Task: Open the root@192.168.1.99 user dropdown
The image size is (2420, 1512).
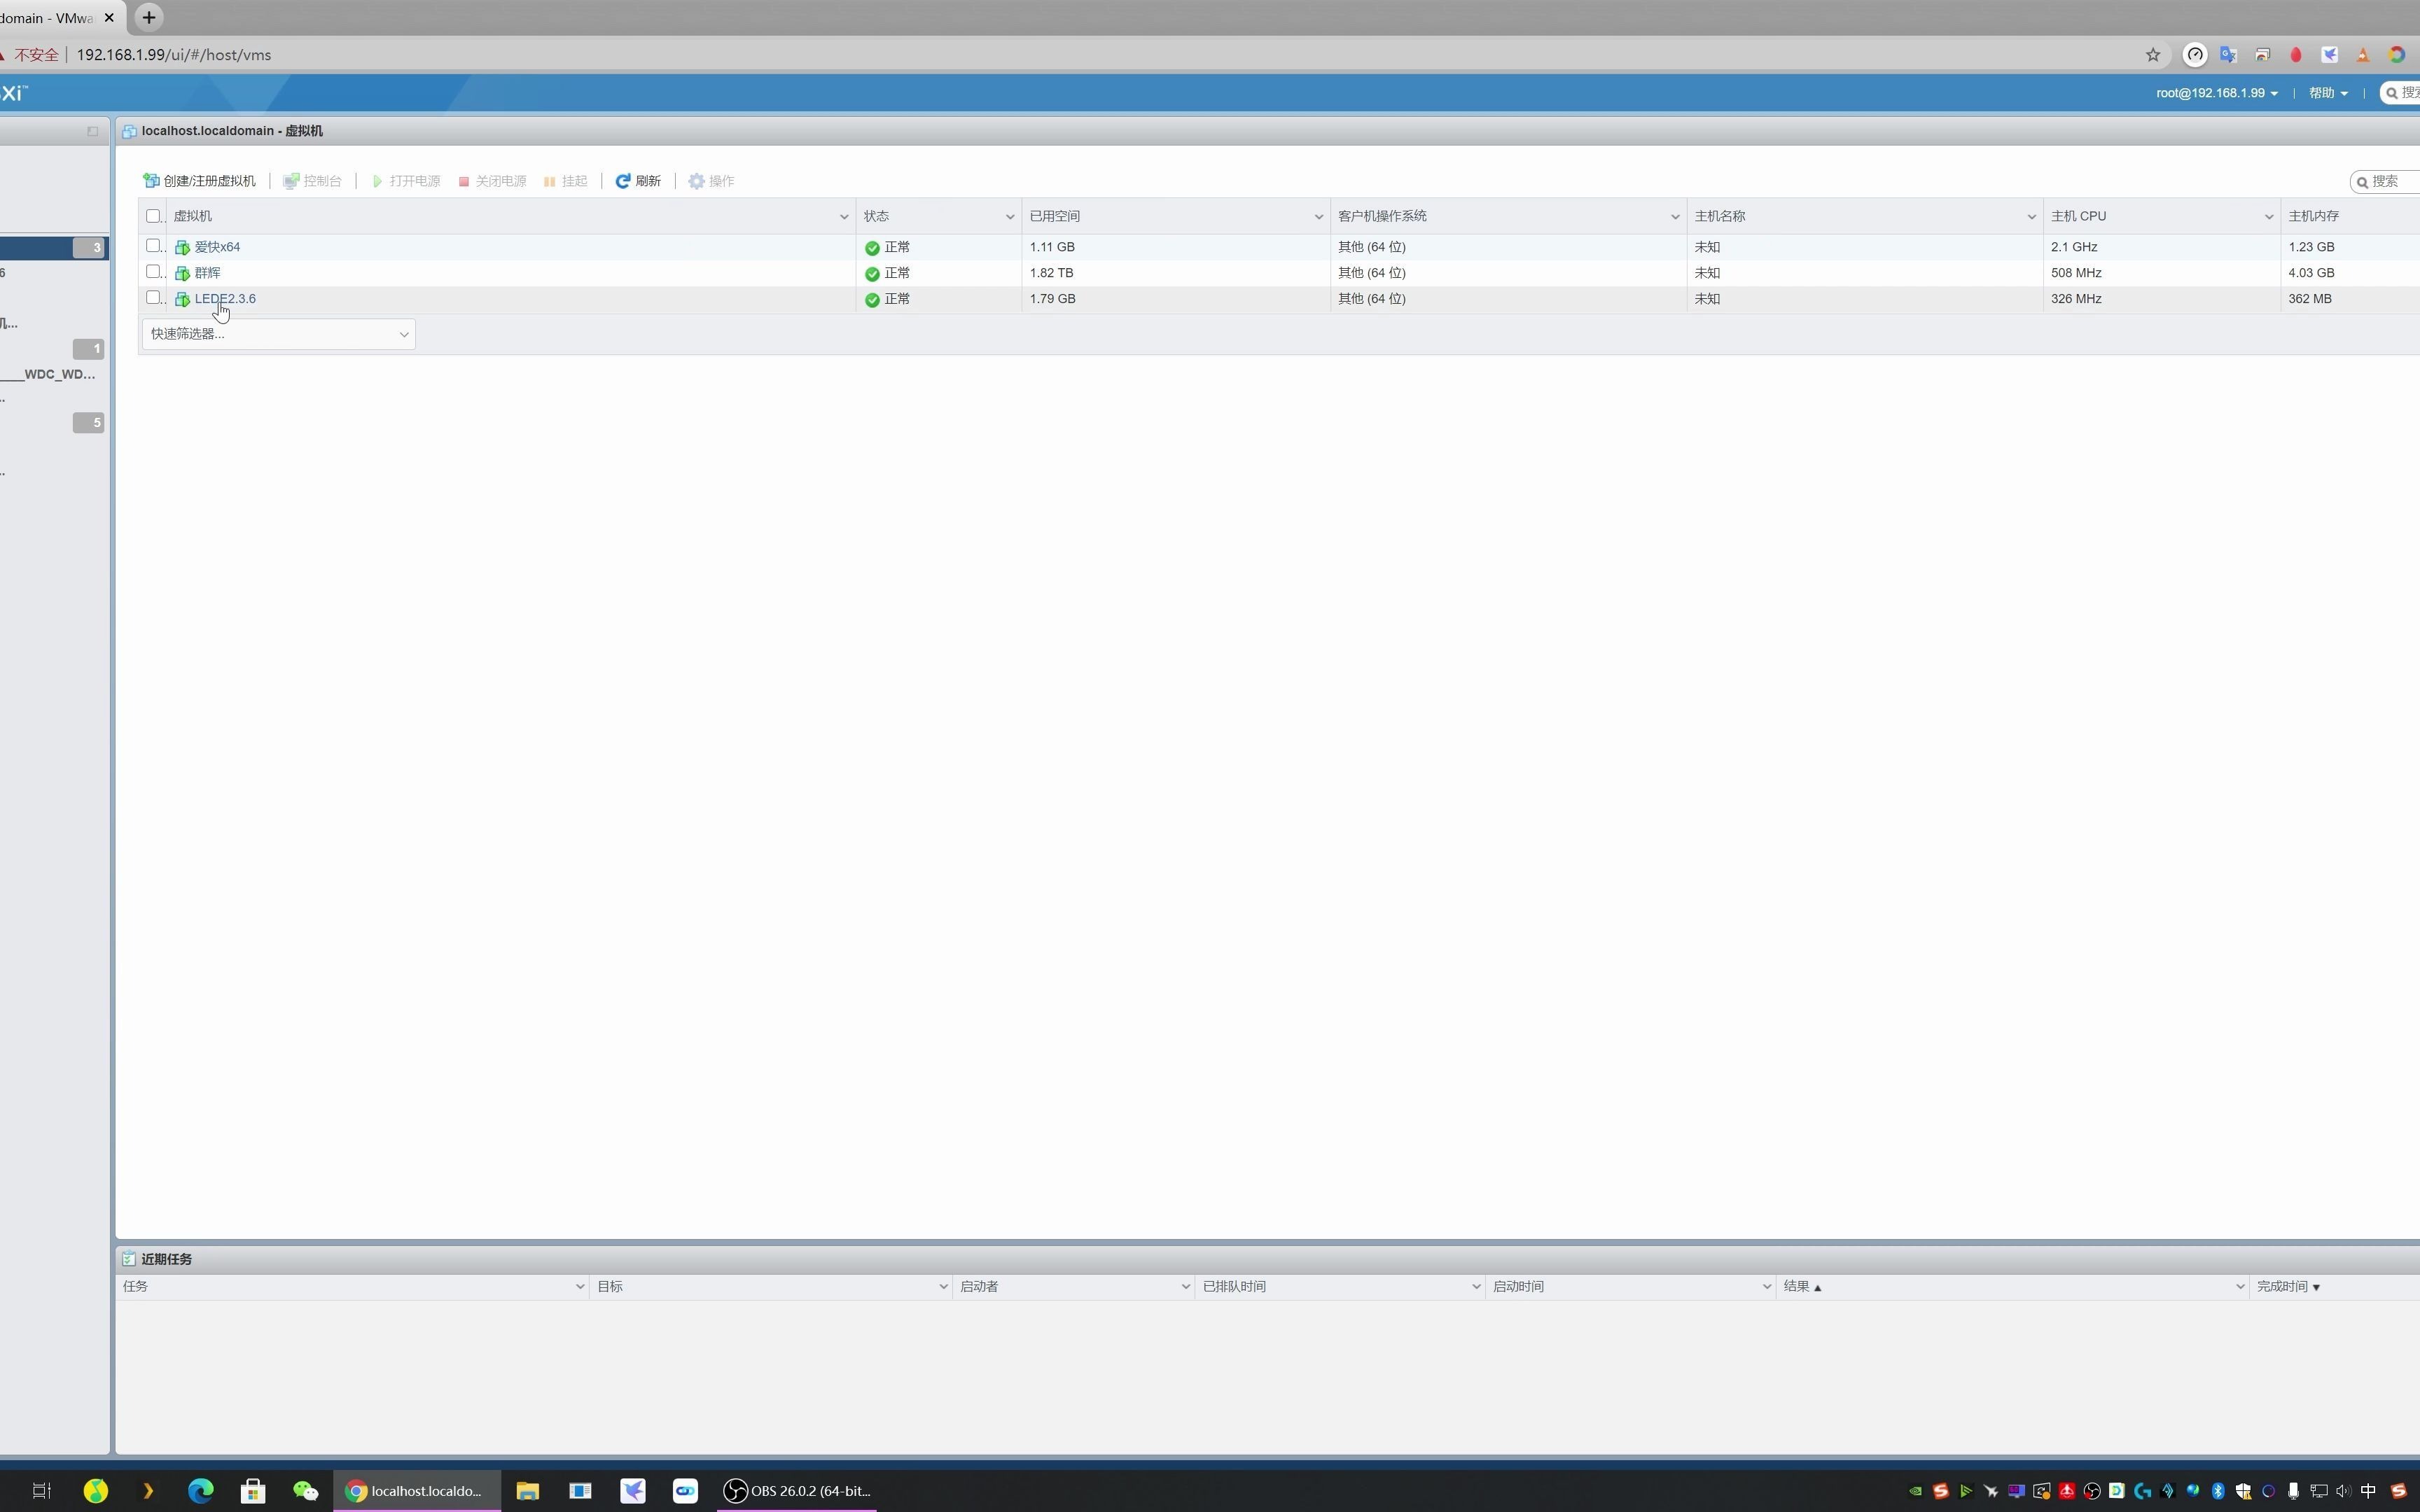Action: [2217, 93]
